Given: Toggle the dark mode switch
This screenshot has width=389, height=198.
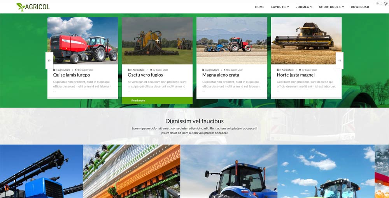Looking at the screenshot, I should 378,3.
